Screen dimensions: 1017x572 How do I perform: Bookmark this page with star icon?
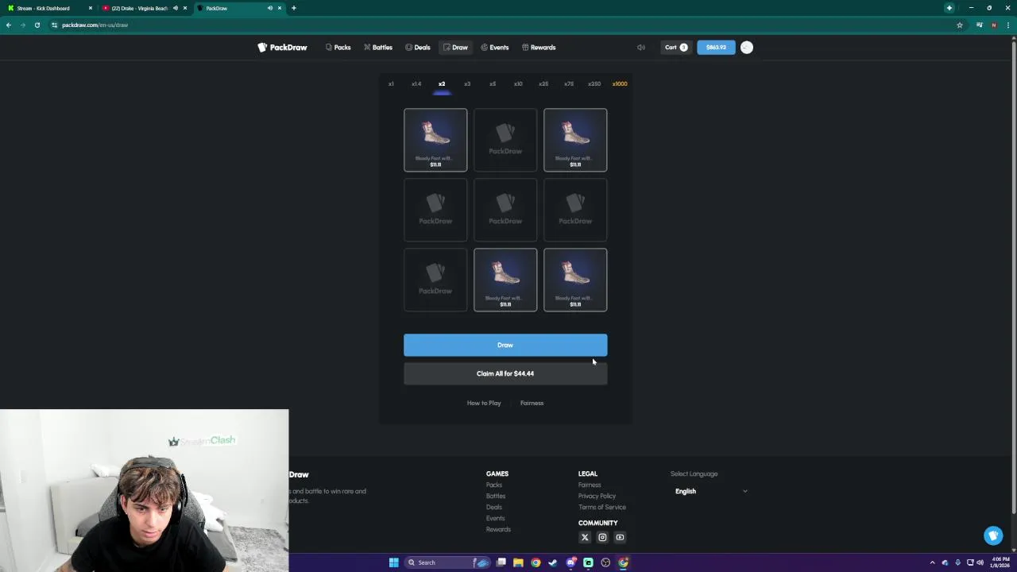pyautogui.click(x=959, y=25)
